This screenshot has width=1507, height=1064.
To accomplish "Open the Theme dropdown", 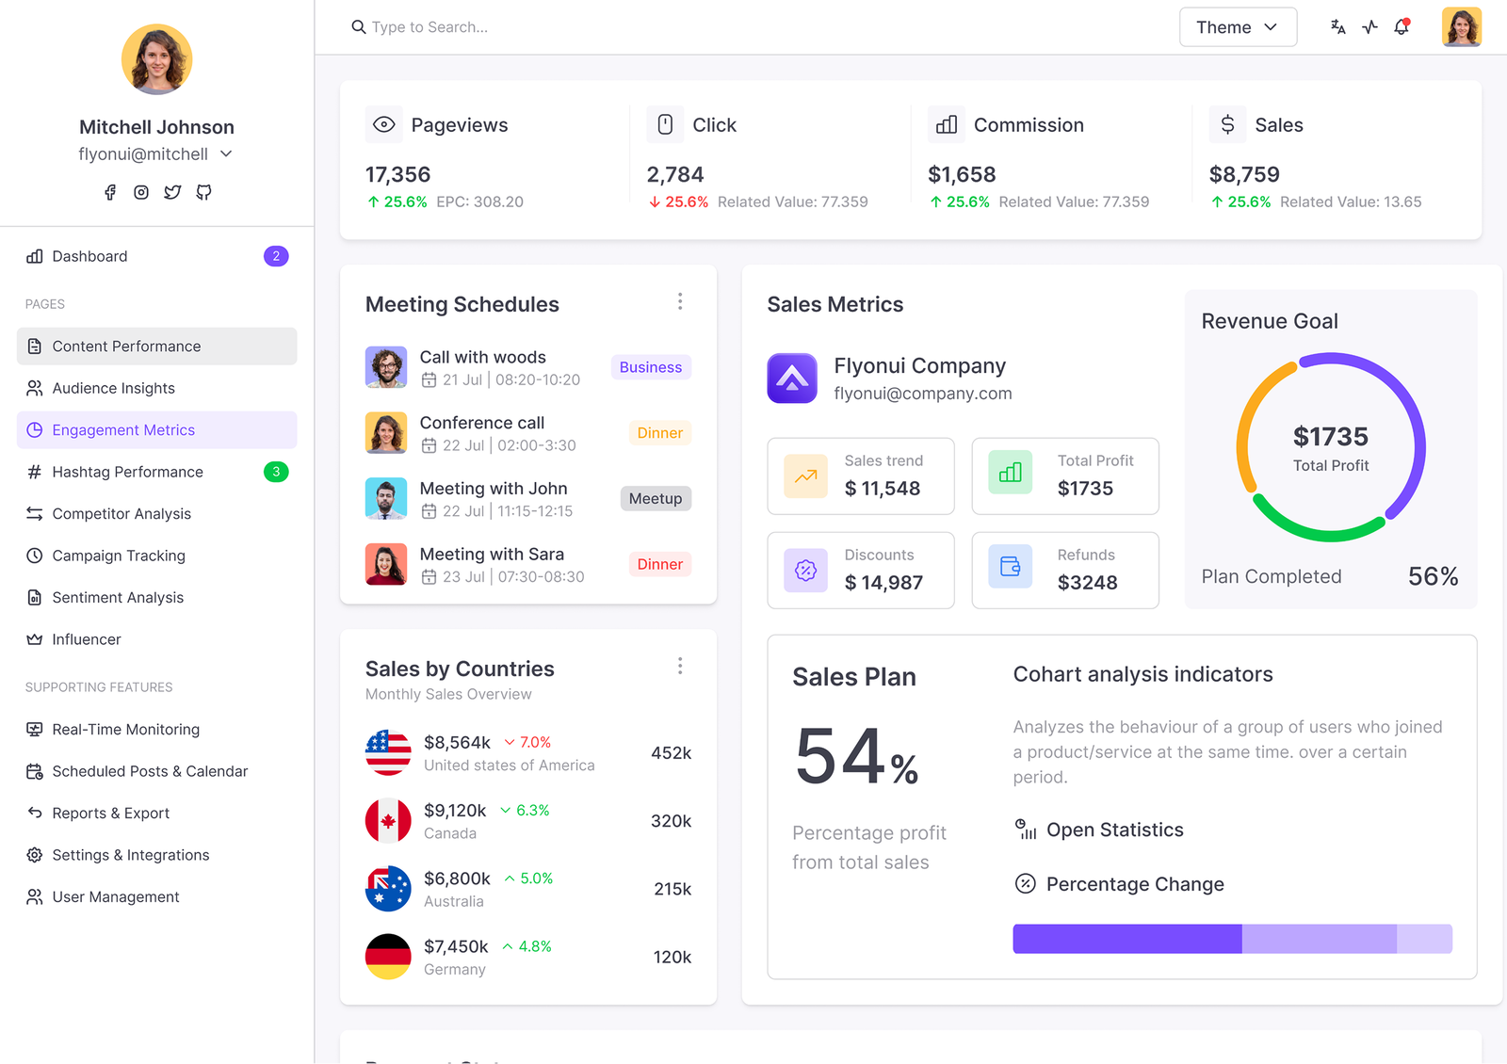I will (1238, 27).
